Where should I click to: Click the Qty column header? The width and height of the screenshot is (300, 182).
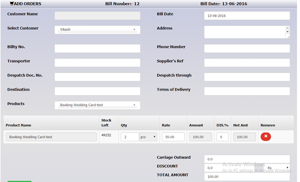pyautogui.click(x=124, y=125)
